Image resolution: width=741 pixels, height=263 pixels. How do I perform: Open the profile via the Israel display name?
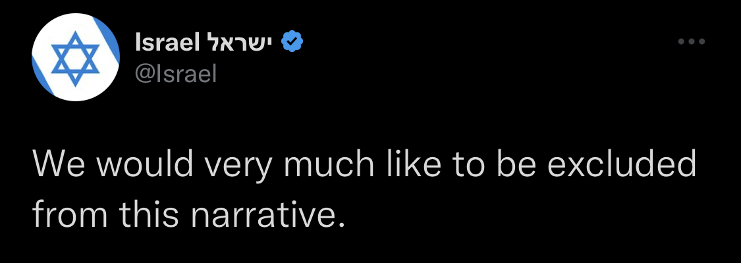(x=167, y=43)
